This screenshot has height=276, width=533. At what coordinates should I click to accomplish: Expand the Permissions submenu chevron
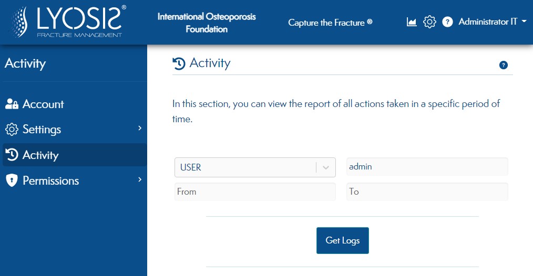point(140,179)
